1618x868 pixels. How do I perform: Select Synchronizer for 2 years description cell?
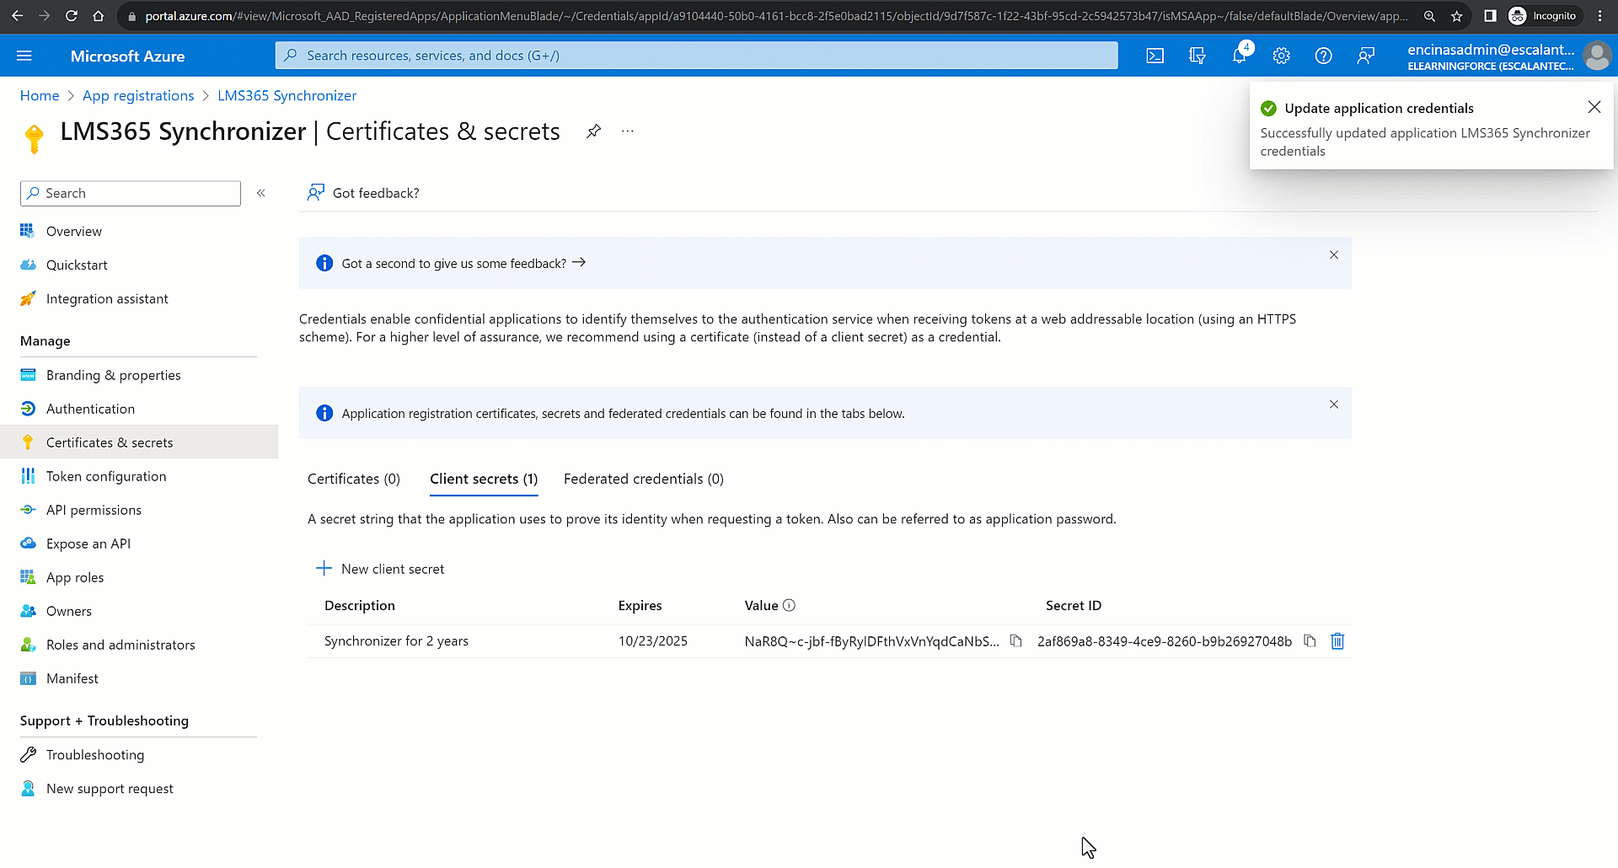[396, 641]
